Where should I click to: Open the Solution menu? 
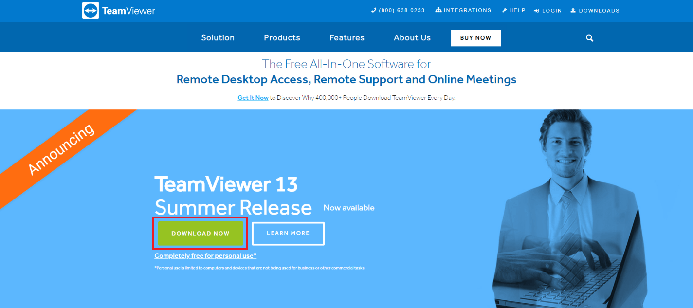(218, 38)
